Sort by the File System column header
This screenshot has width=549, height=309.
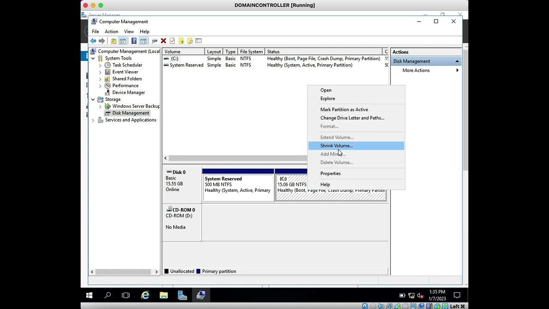(251, 51)
